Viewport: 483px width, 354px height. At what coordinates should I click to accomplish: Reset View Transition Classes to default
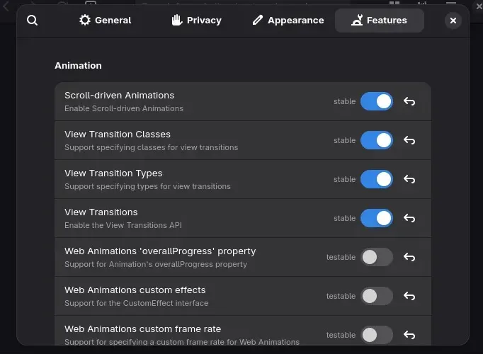tap(409, 140)
